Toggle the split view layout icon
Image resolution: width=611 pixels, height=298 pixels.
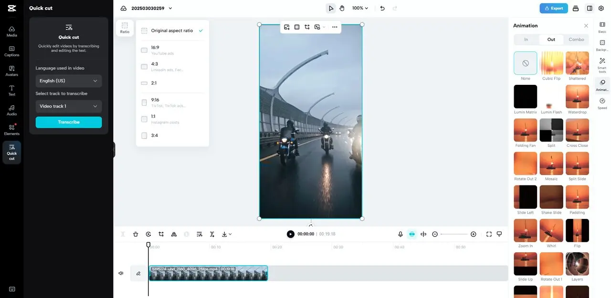590,8
